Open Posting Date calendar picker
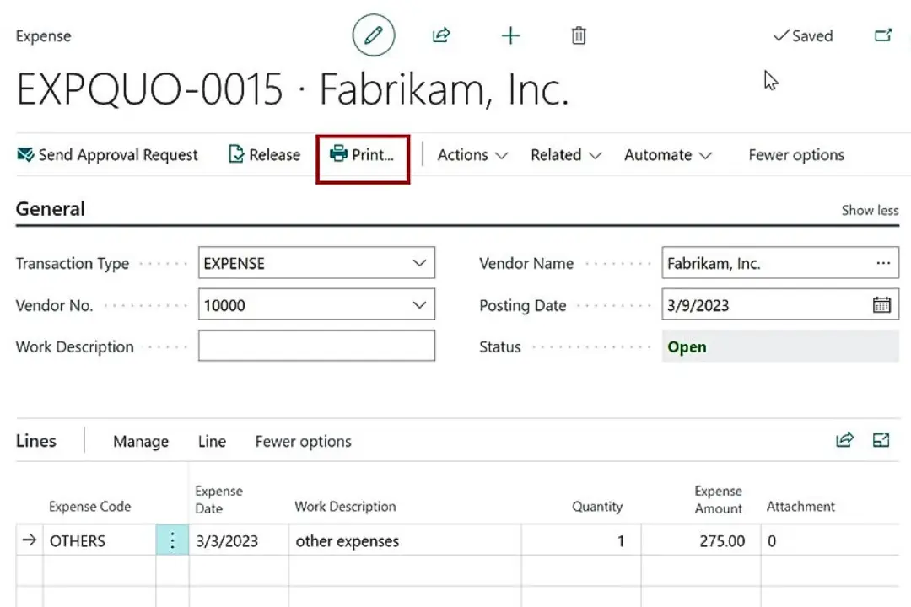911x607 pixels. coord(881,305)
